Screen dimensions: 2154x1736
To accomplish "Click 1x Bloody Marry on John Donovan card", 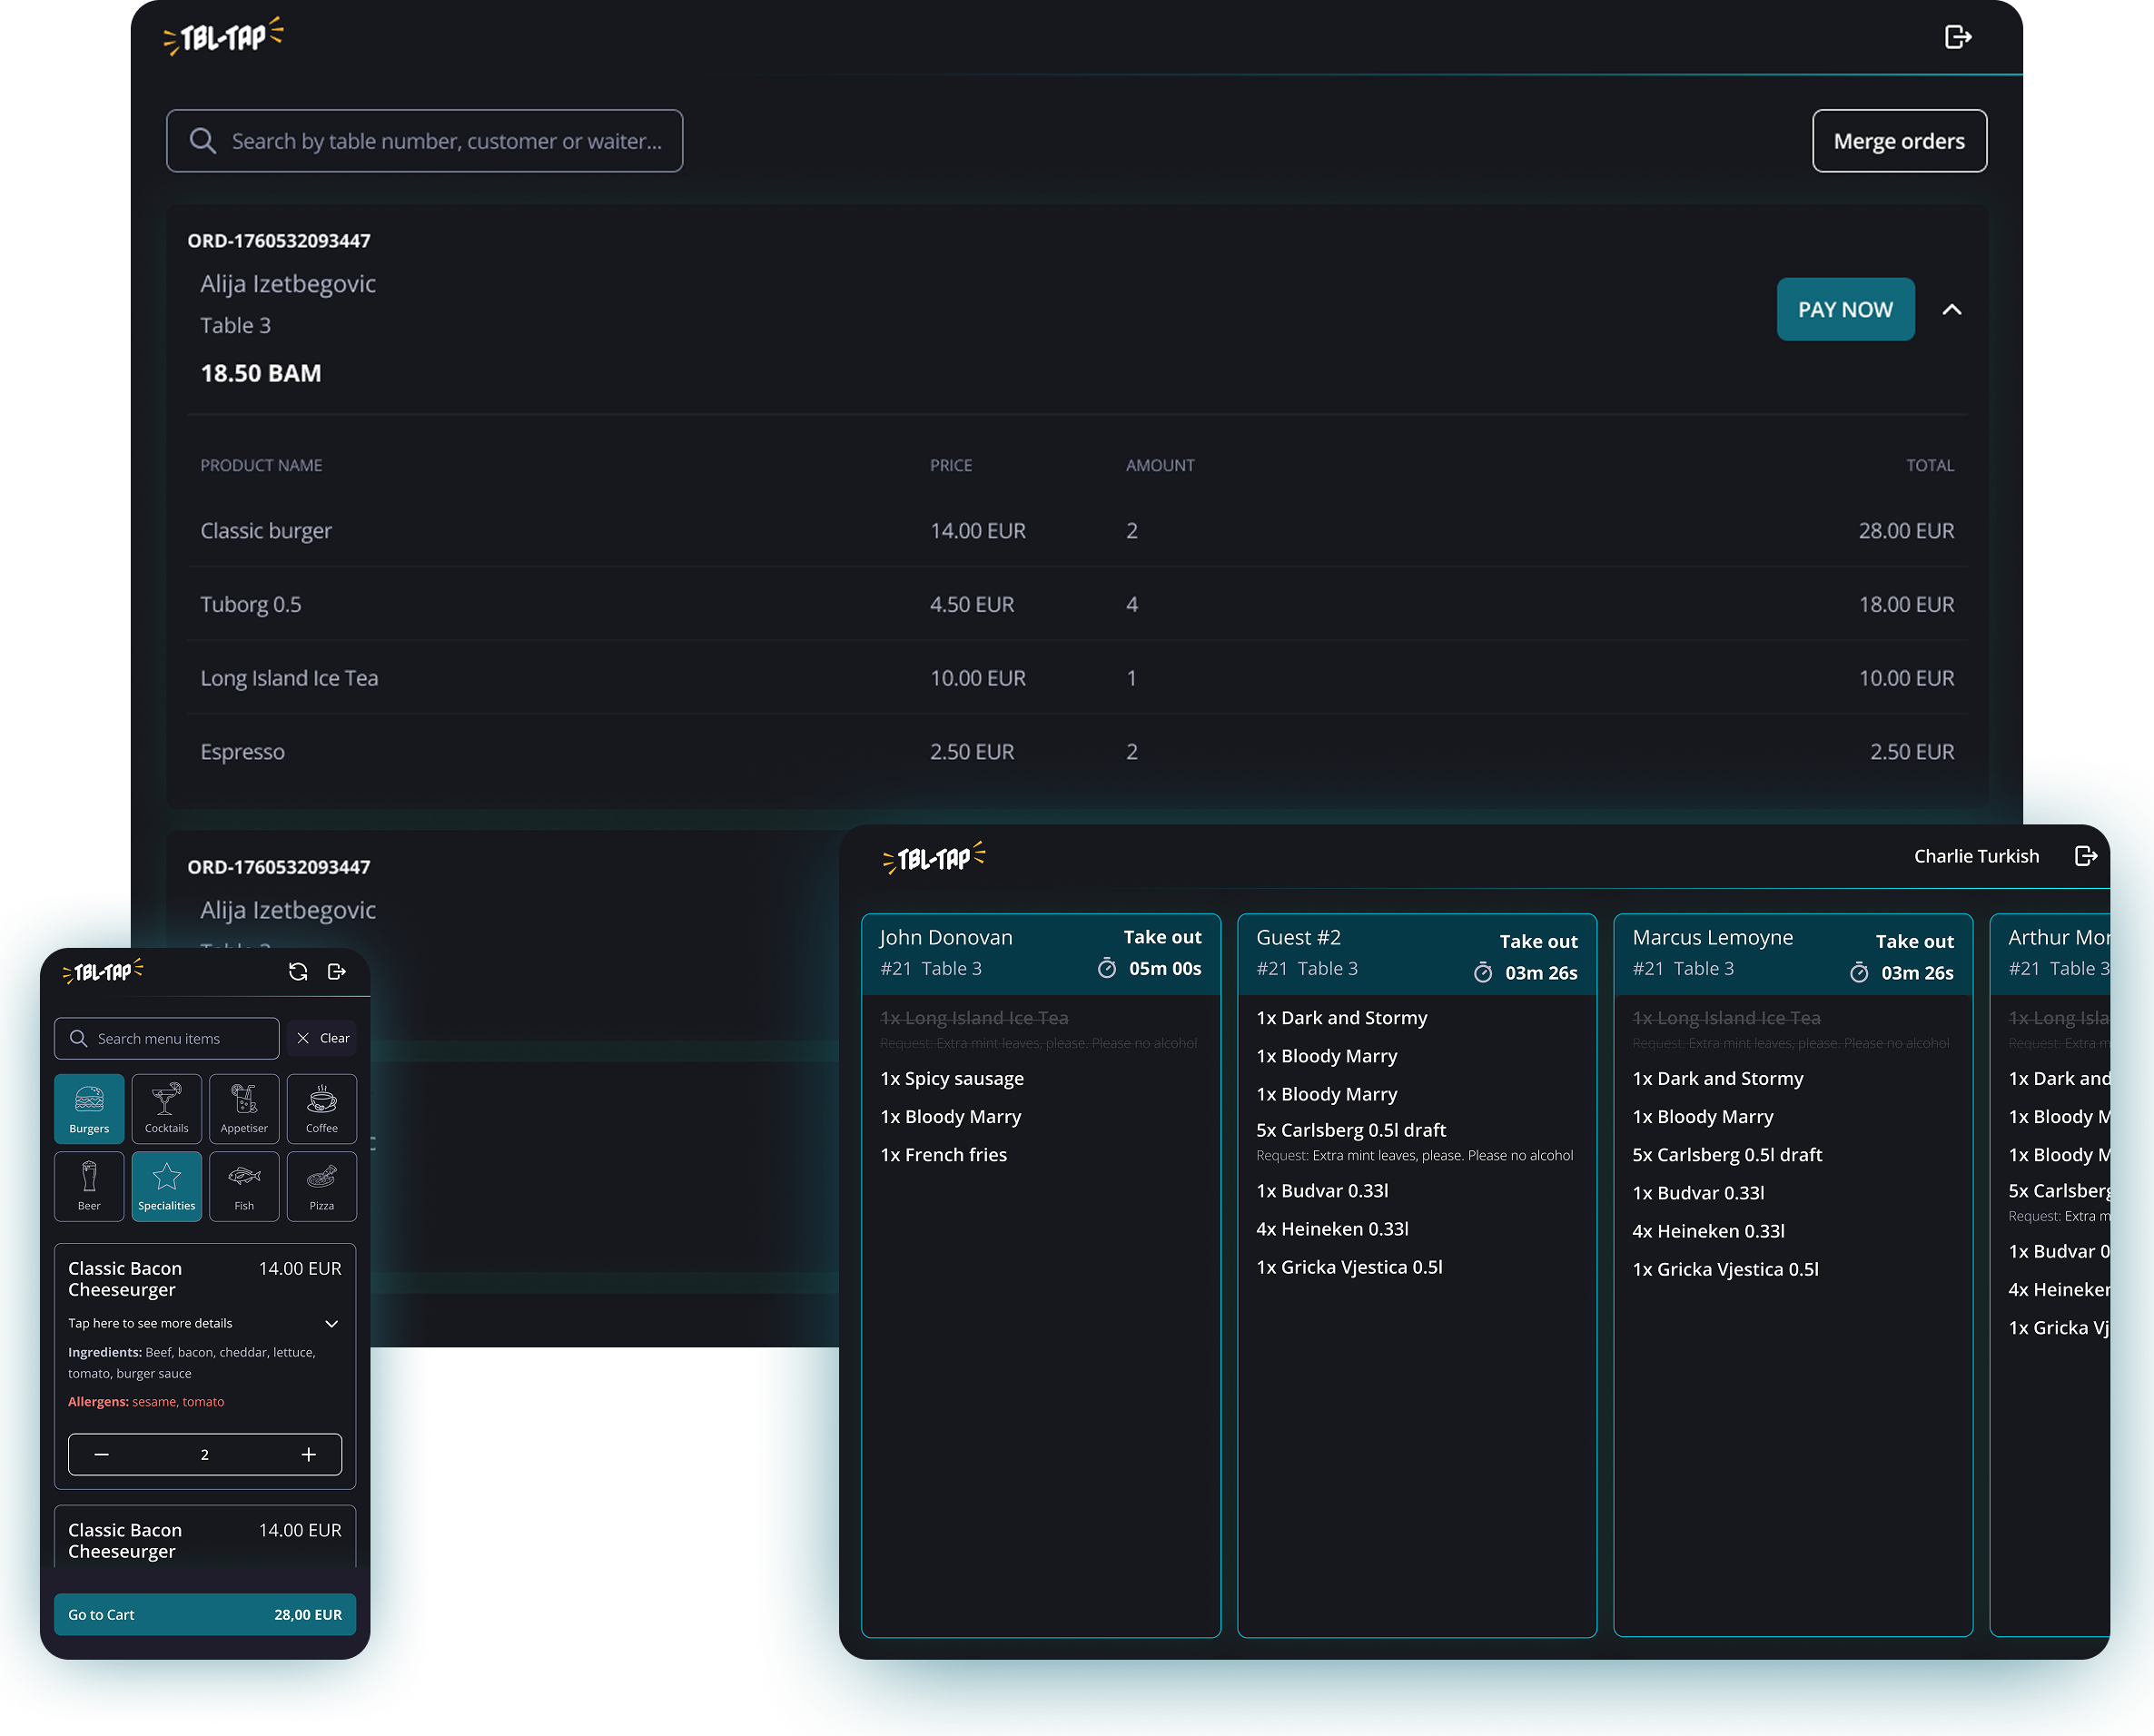I will click(x=950, y=1117).
